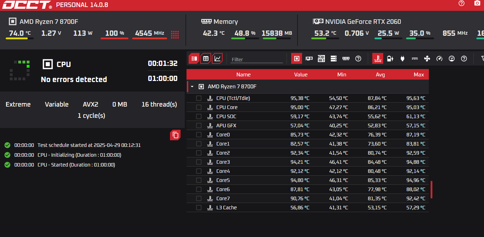Tick the Core0 row checkbox
The height and width of the screenshot is (237, 484).
199,135
